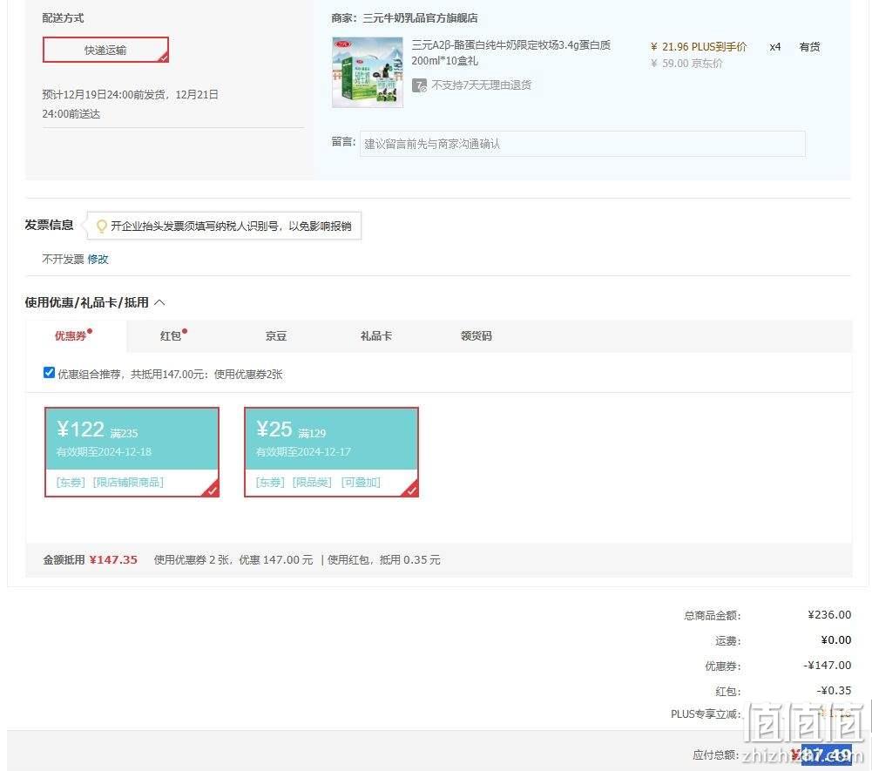Click the 金额抵用 ¥147.35 amount
The height and width of the screenshot is (771, 872).
113,559
